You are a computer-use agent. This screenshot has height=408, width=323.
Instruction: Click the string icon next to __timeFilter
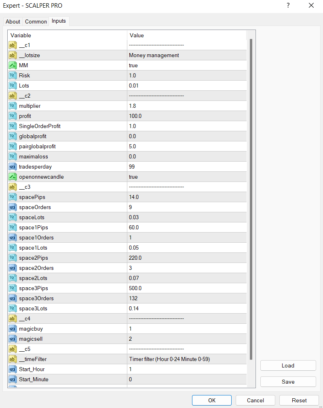[x=13, y=359]
